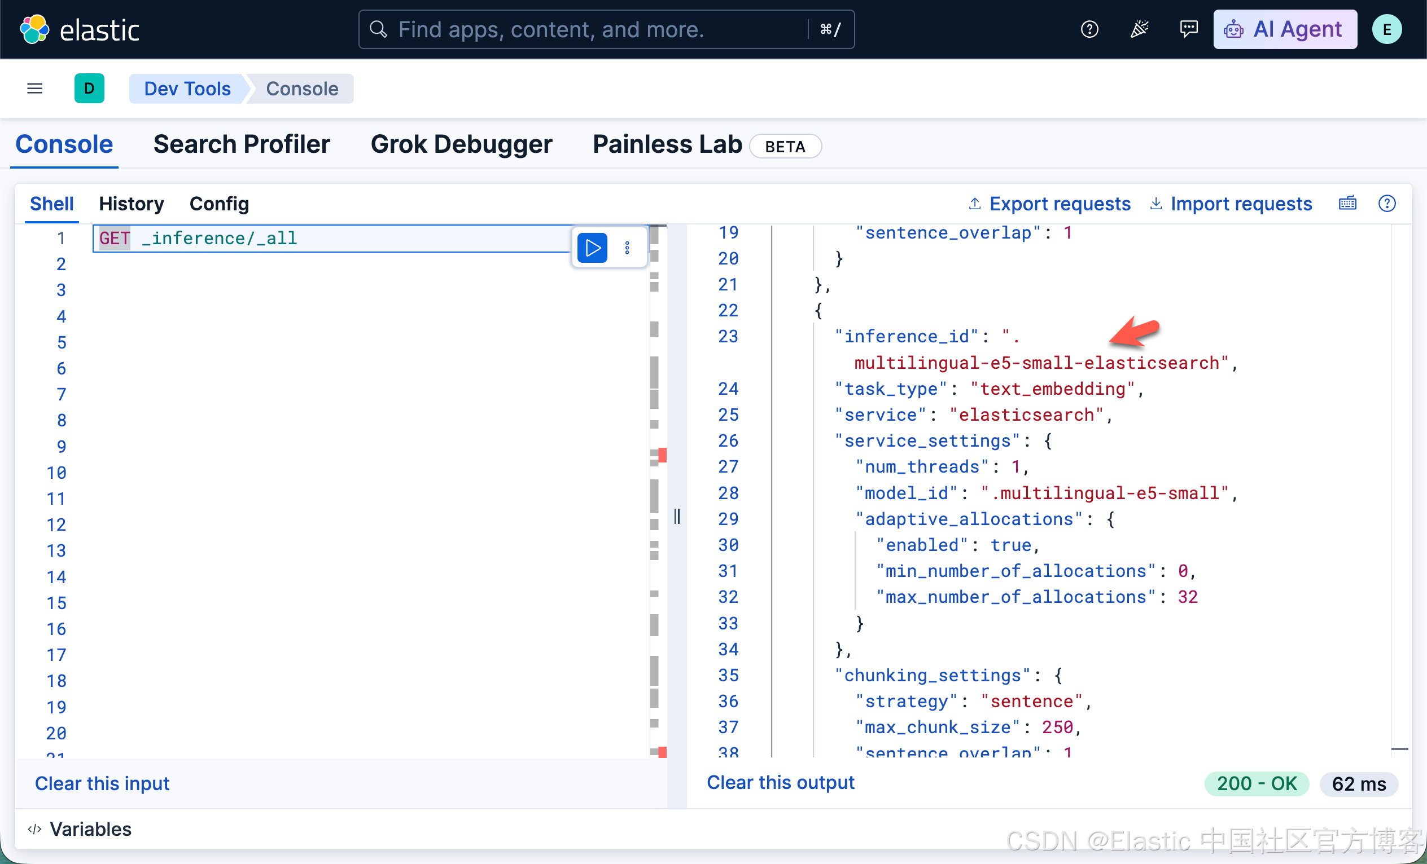Open the Config sub-tab

tap(219, 204)
